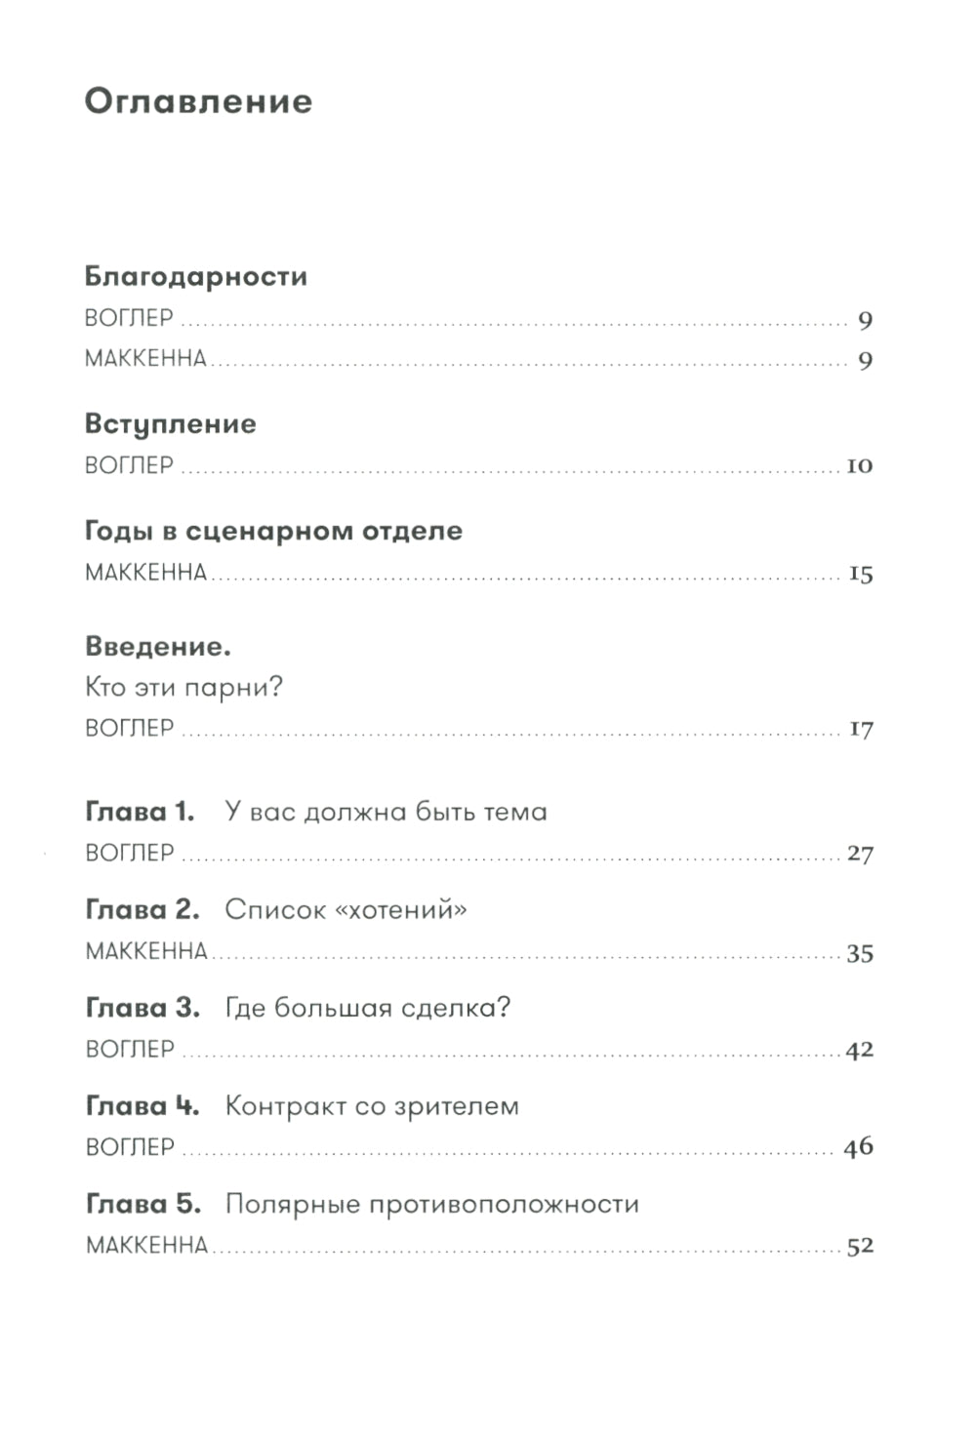Select the "Вступление" section heading

click(x=171, y=423)
